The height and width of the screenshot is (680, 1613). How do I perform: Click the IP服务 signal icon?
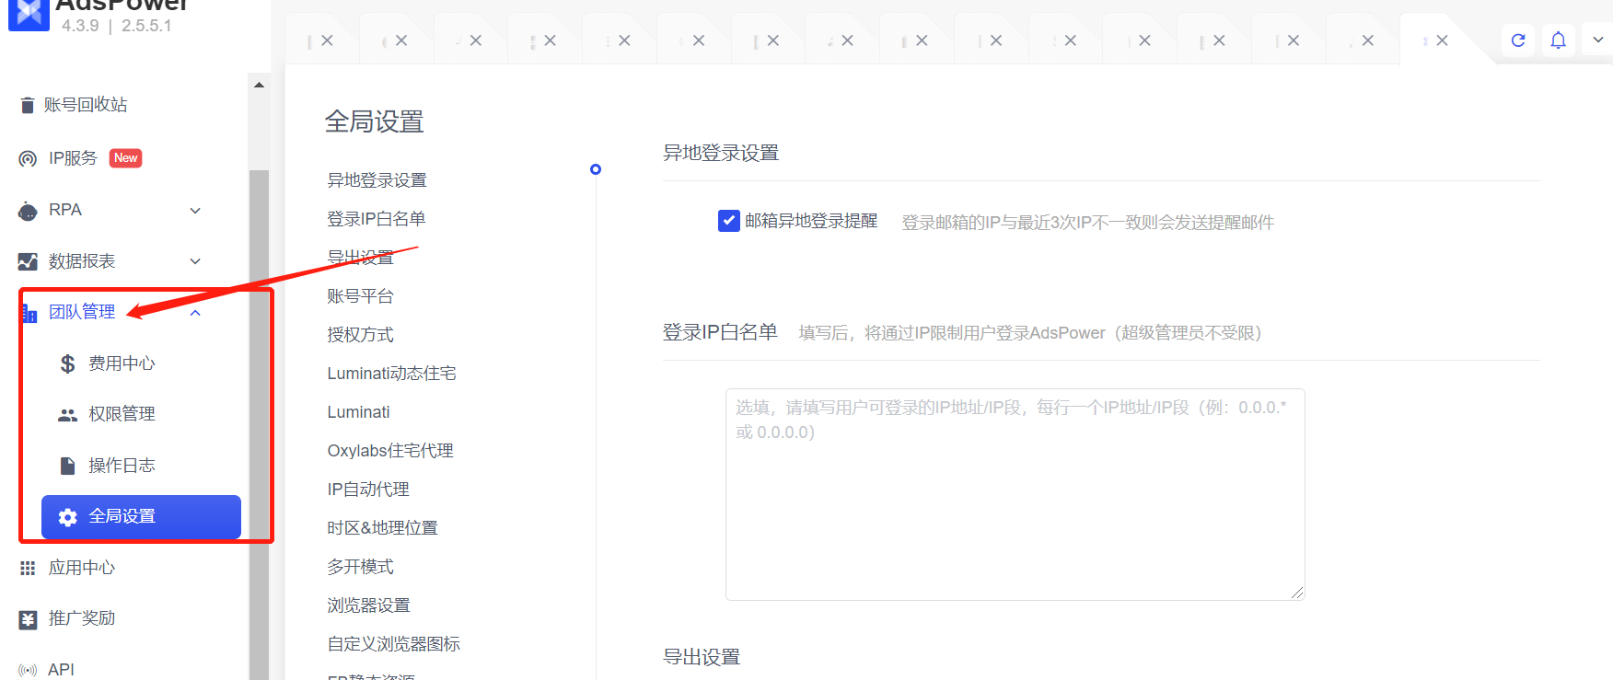point(28,159)
